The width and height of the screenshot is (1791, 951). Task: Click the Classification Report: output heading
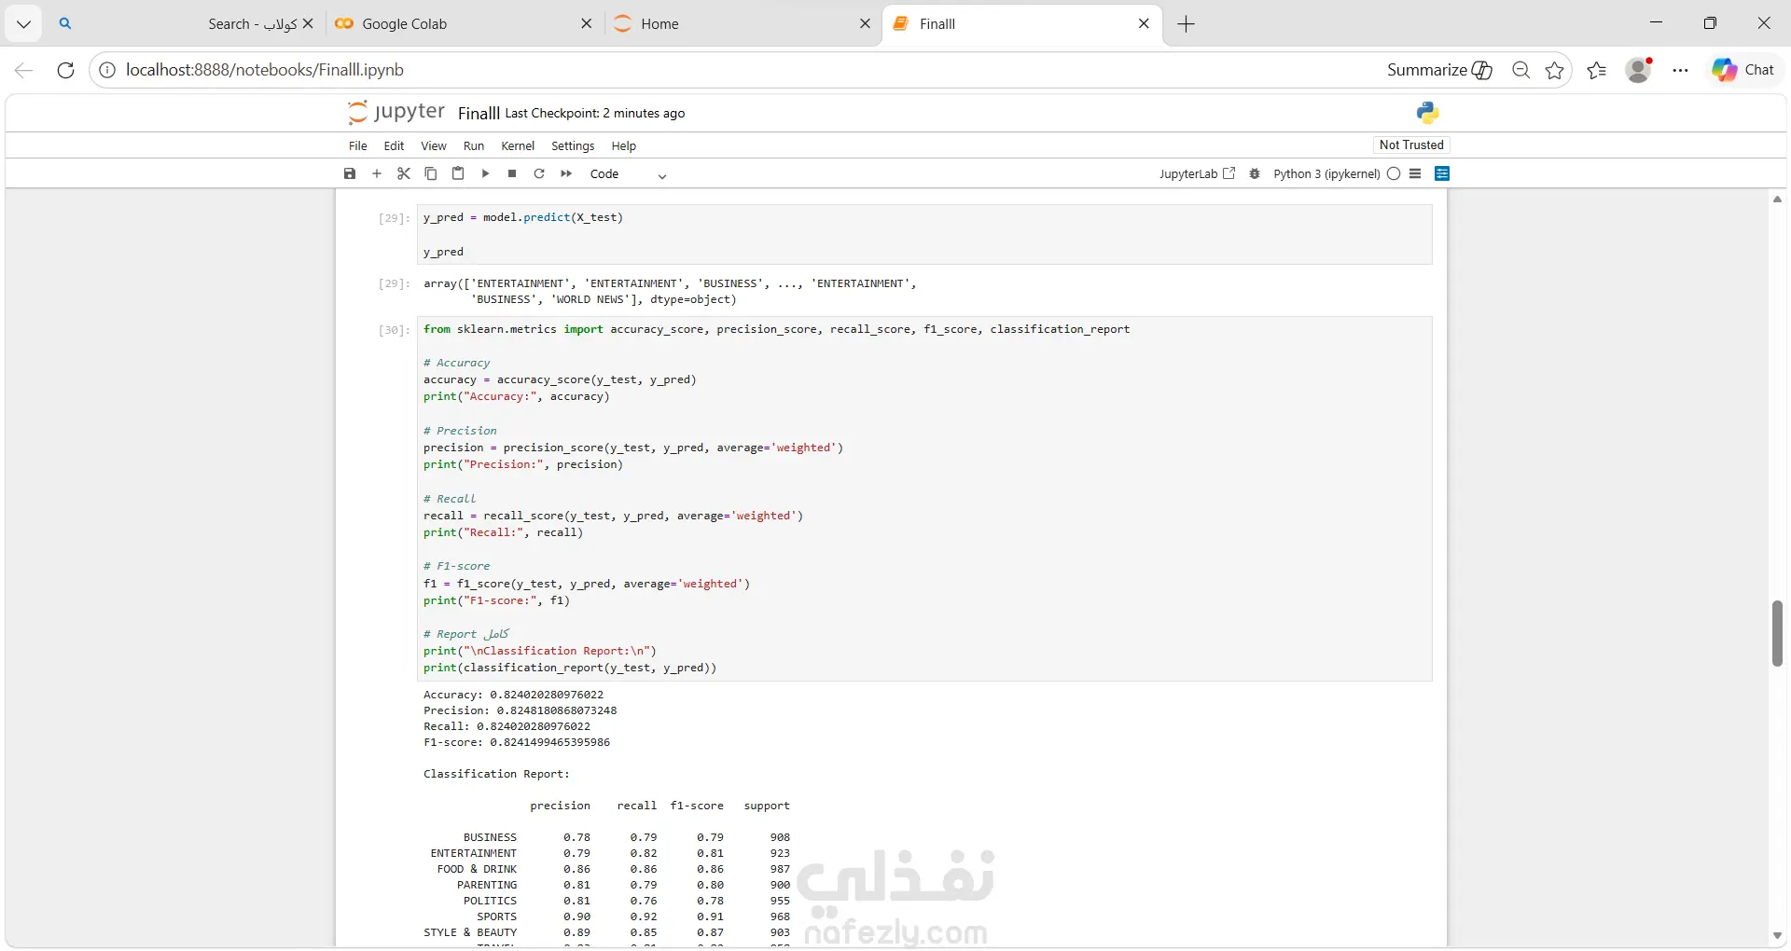coord(496,774)
